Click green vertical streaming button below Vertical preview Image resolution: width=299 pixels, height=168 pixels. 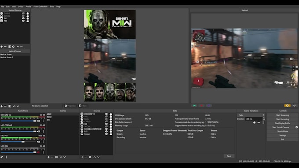coord(194,106)
